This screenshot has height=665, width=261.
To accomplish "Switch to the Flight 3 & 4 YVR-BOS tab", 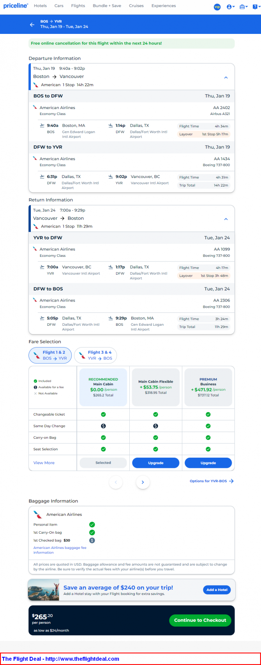I will click(95, 355).
